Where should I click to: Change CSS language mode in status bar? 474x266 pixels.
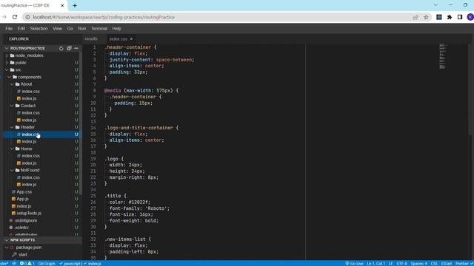(434, 264)
